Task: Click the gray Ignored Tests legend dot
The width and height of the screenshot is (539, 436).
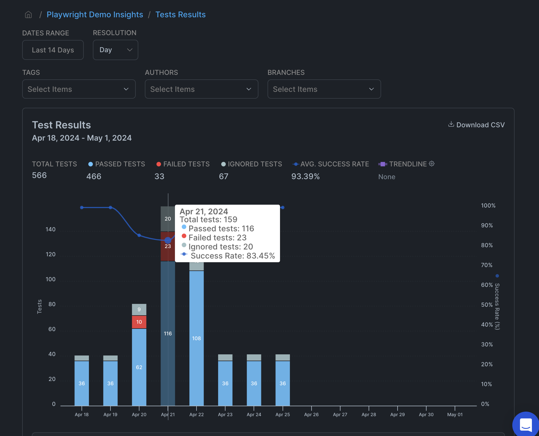Action: [223, 164]
